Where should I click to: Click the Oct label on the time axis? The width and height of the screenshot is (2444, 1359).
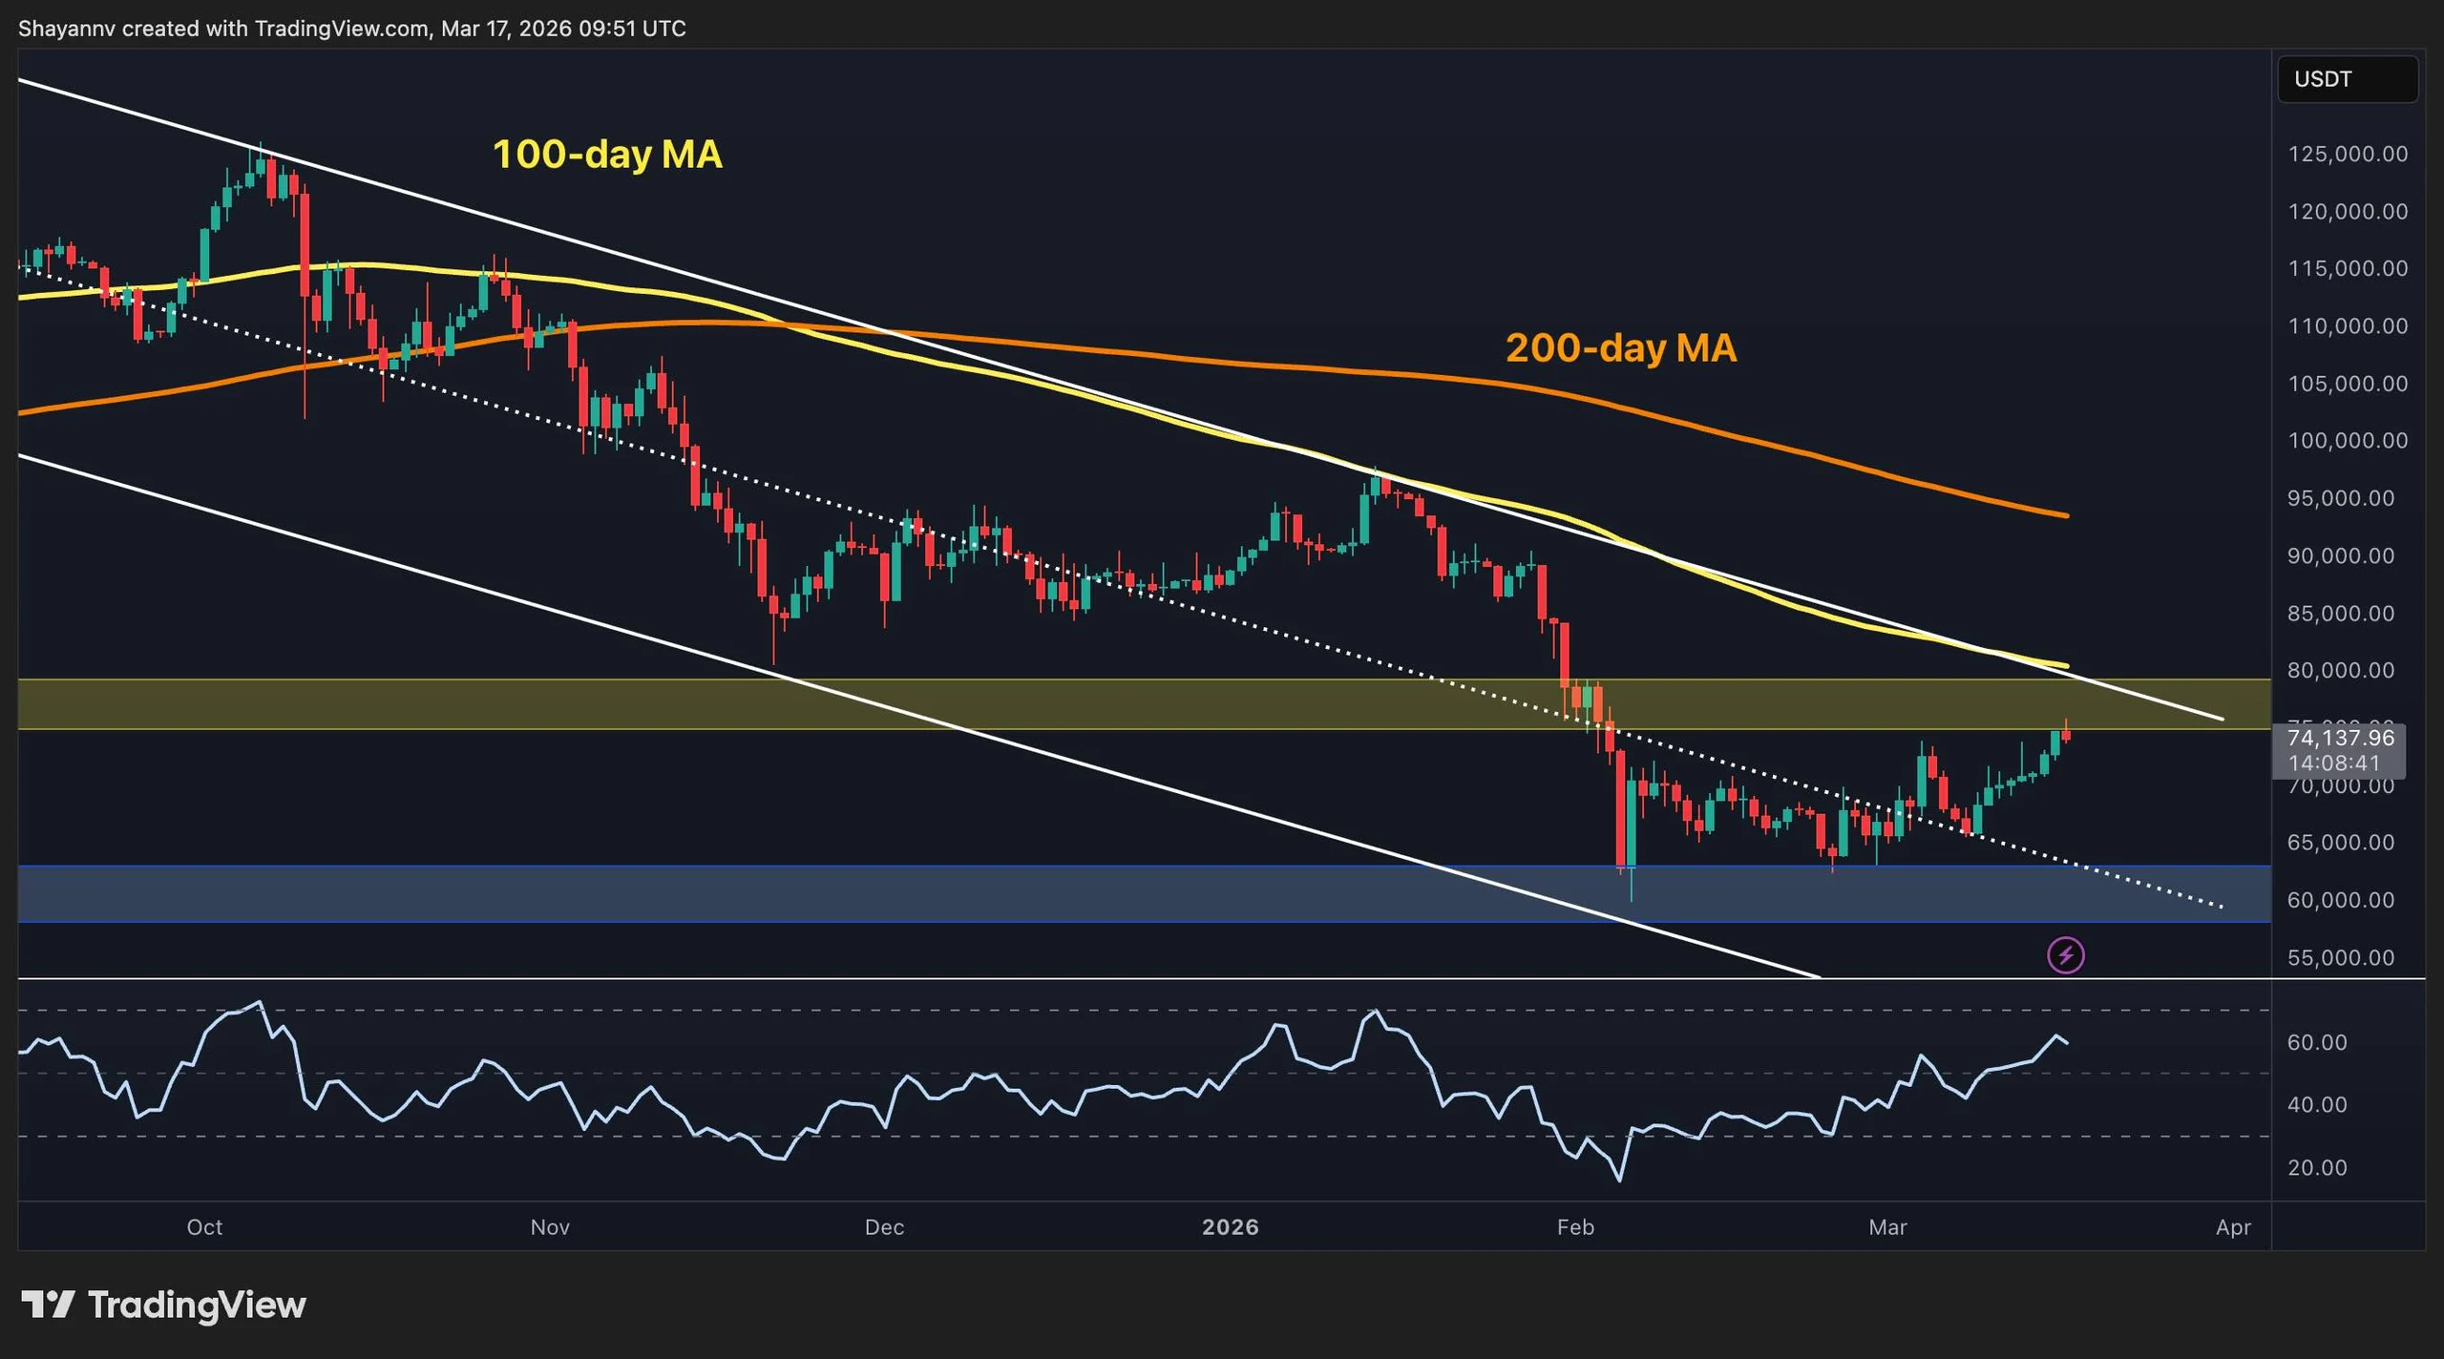203,1228
